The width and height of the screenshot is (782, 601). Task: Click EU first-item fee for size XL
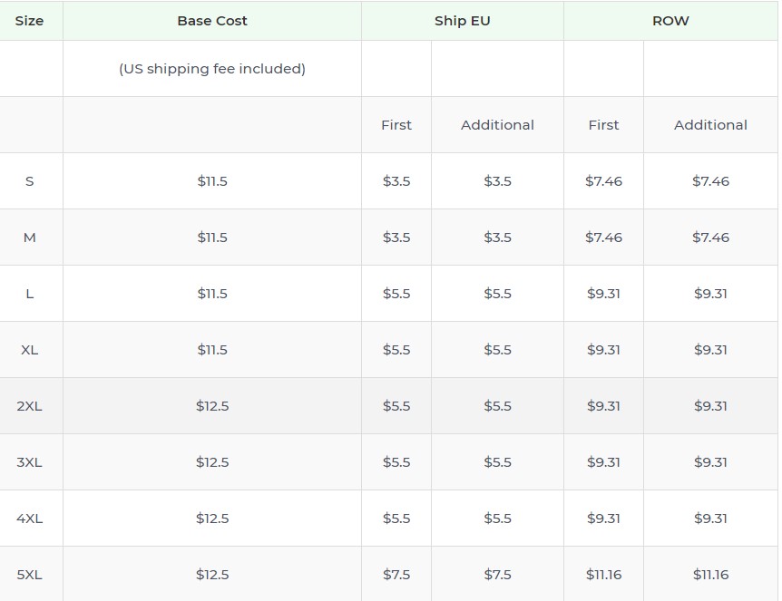pos(396,350)
